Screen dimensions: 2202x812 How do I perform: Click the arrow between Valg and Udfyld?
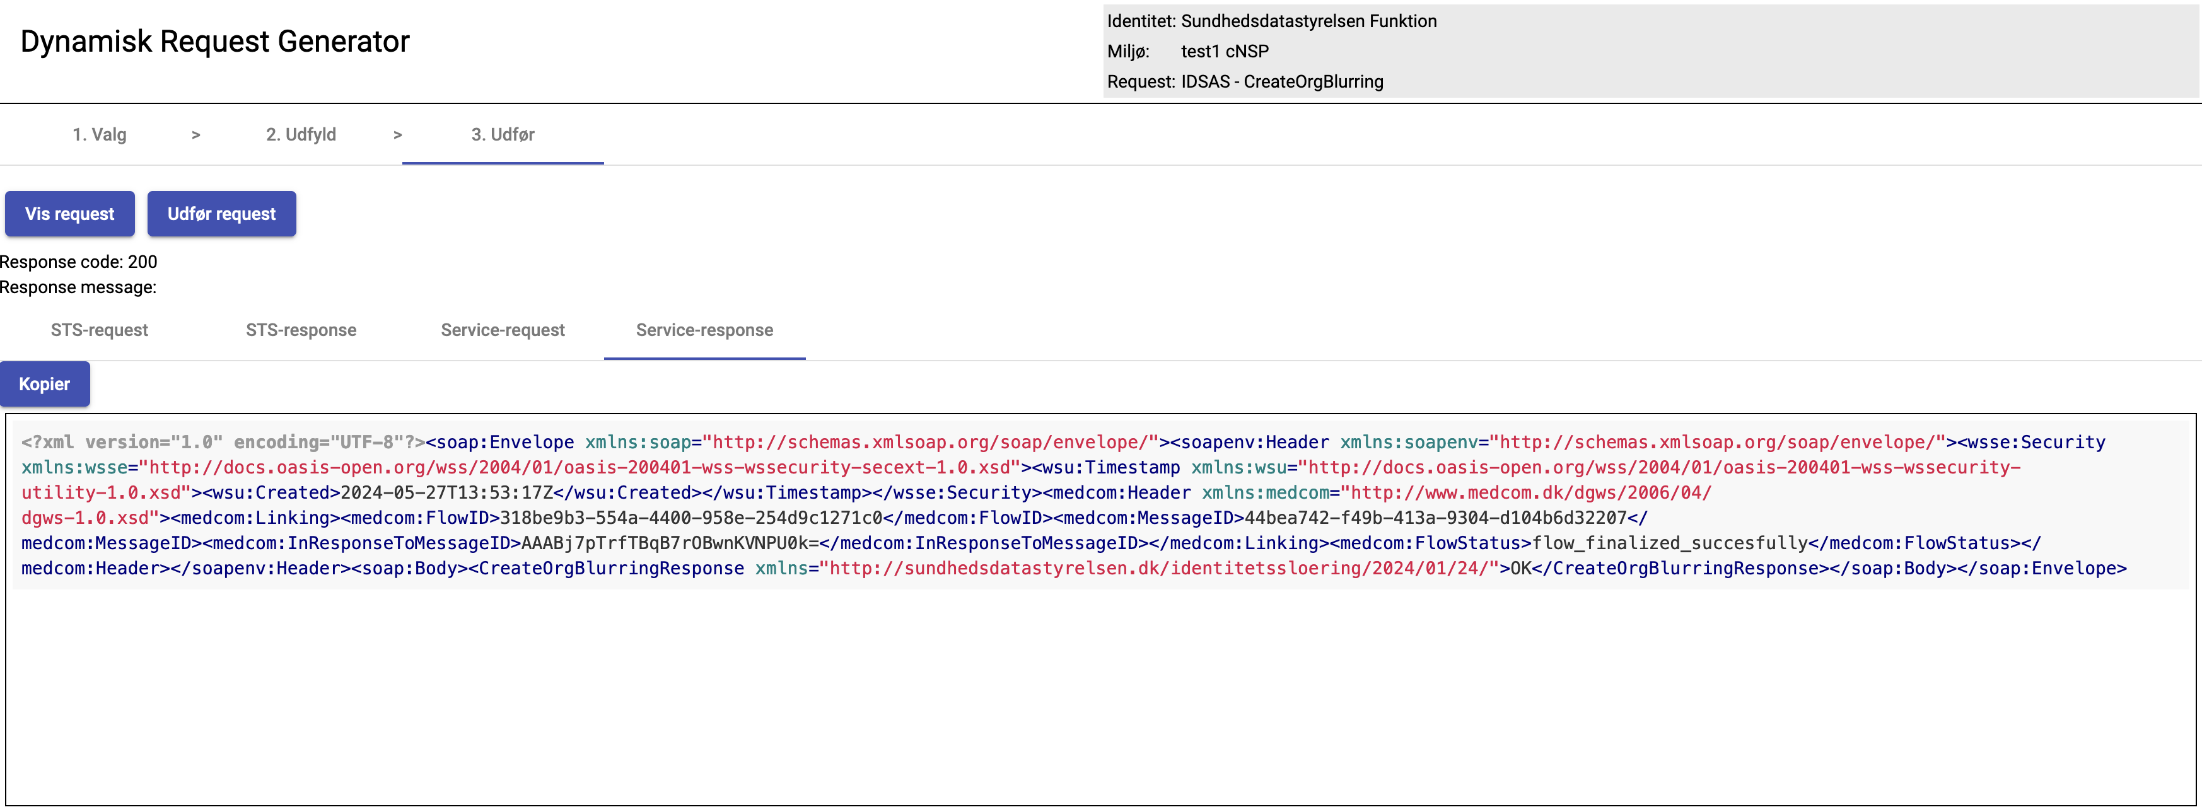[x=195, y=135]
